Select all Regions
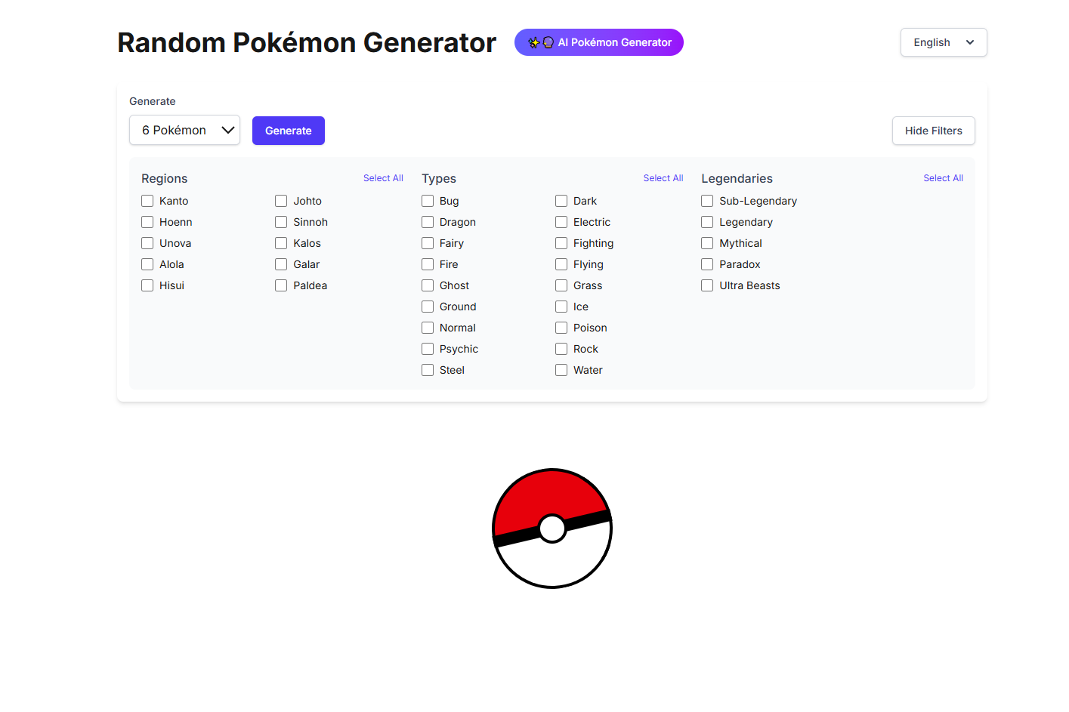Screen dimensions: 1069x712 click(x=383, y=178)
